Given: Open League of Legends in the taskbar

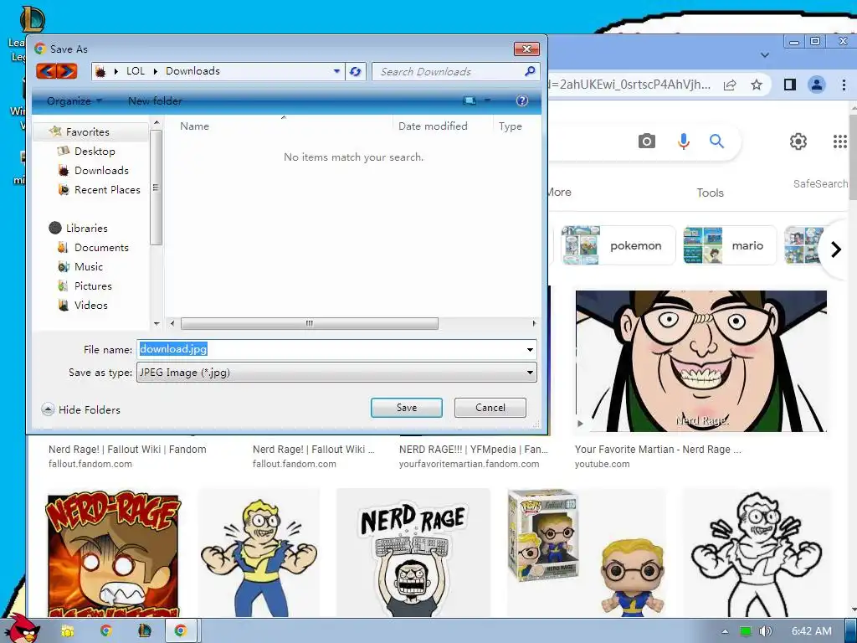Looking at the screenshot, I should coord(144,631).
